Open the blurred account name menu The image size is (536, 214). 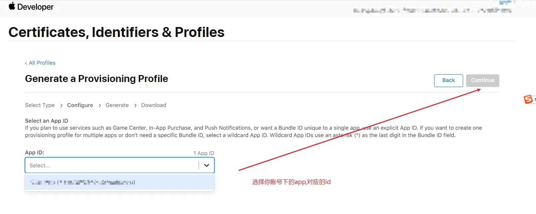tap(432, 10)
